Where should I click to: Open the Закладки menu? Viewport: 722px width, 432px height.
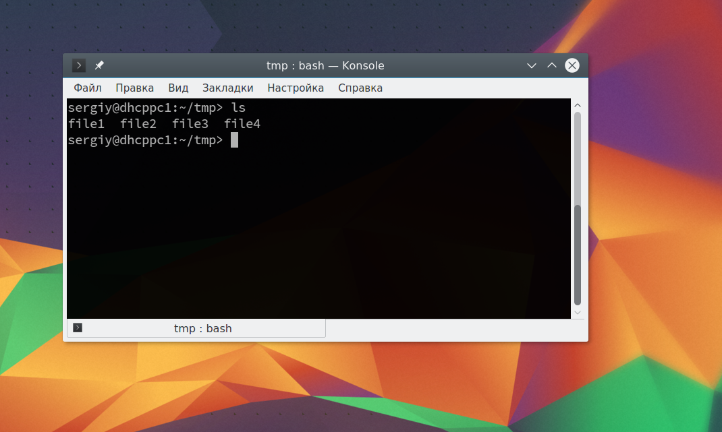tap(227, 88)
